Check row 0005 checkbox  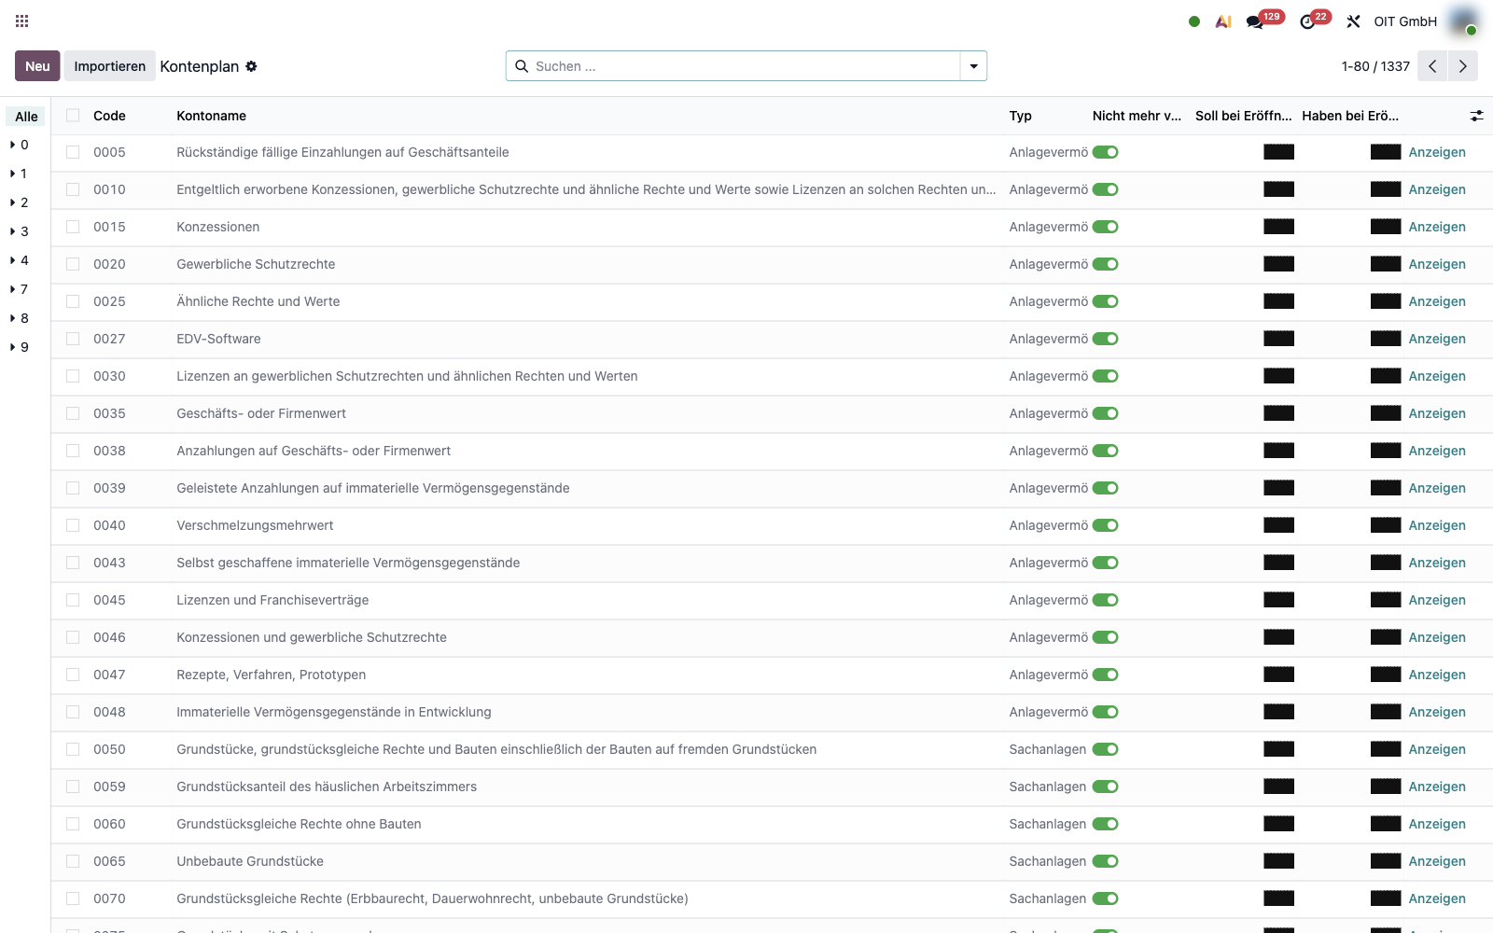tap(73, 152)
